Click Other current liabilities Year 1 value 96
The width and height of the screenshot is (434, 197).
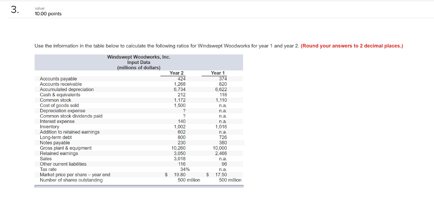tap(224, 164)
